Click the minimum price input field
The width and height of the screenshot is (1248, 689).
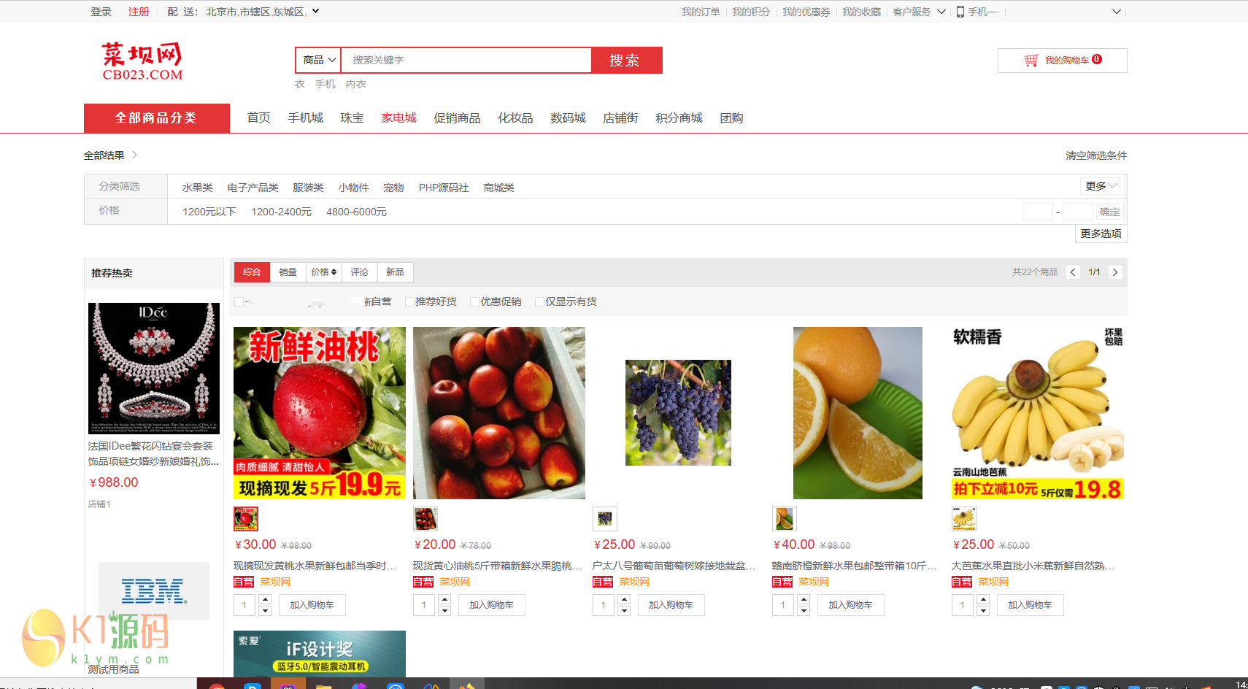click(1037, 212)
